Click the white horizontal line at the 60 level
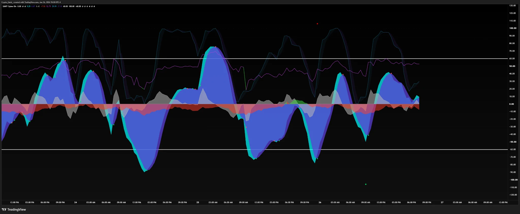This screenshot has height=214, width=520. pos(255,59)
